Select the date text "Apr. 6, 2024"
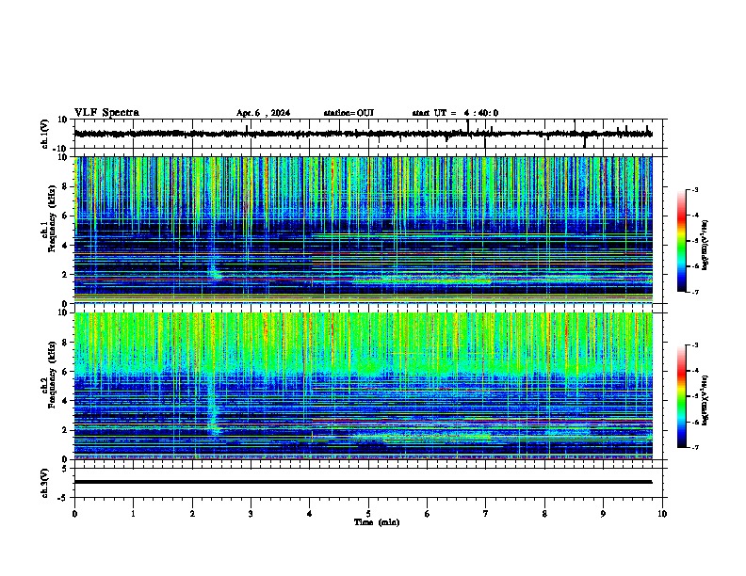The image size is (746, 576). click(263, 113)
